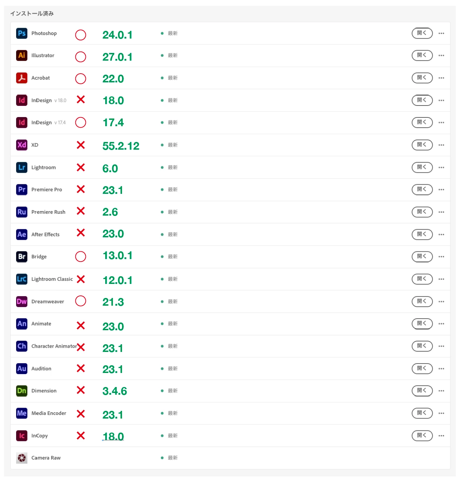Click the XD app icon
Viewport: 461px width, 482px height.
coord(22,145)
